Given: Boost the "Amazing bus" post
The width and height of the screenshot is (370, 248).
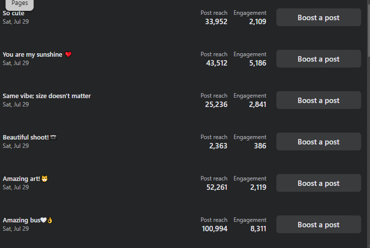Looking at the screenshot, I should [319, 225].
